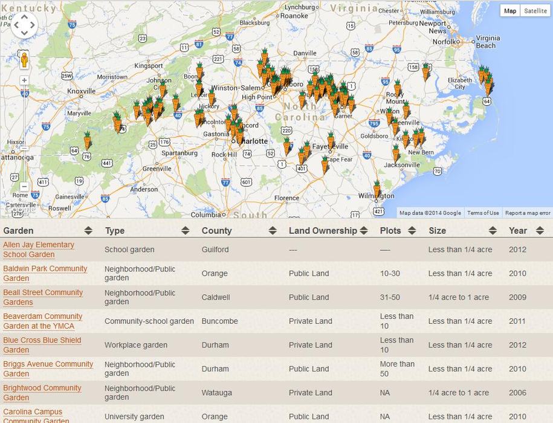Zoom in with the plus button

(x=24, y=80)
